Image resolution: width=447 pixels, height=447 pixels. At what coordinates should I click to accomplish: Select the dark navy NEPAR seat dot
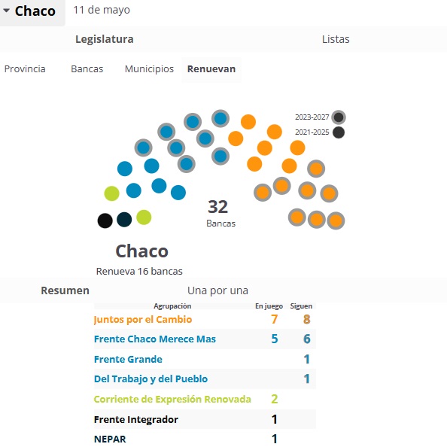(x=124, y=220)
